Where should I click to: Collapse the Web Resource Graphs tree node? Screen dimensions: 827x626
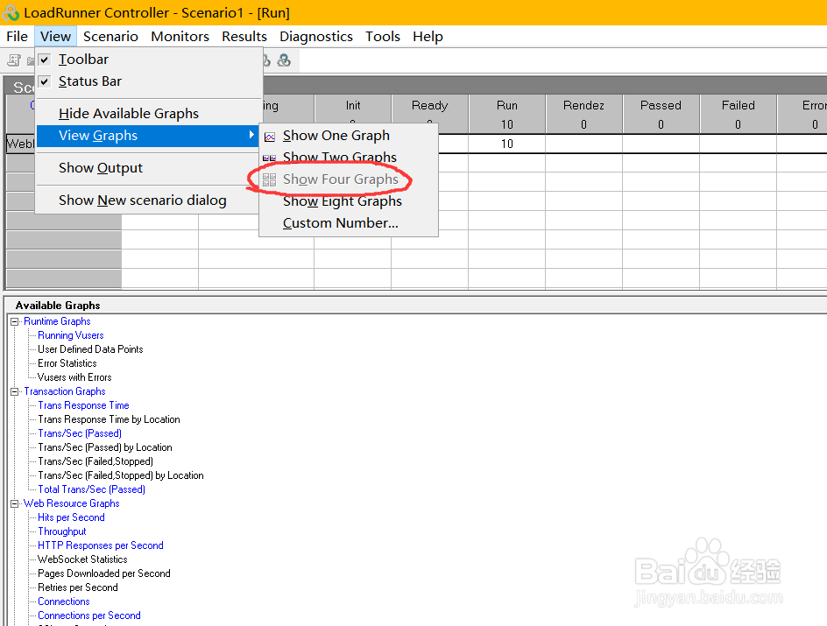pos(15,503)
